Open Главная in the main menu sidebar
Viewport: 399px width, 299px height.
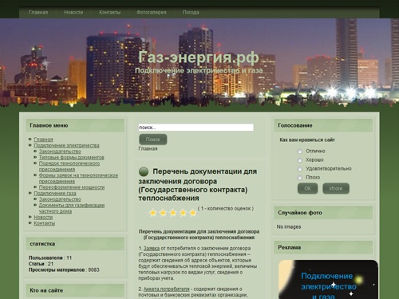(43, 140)
